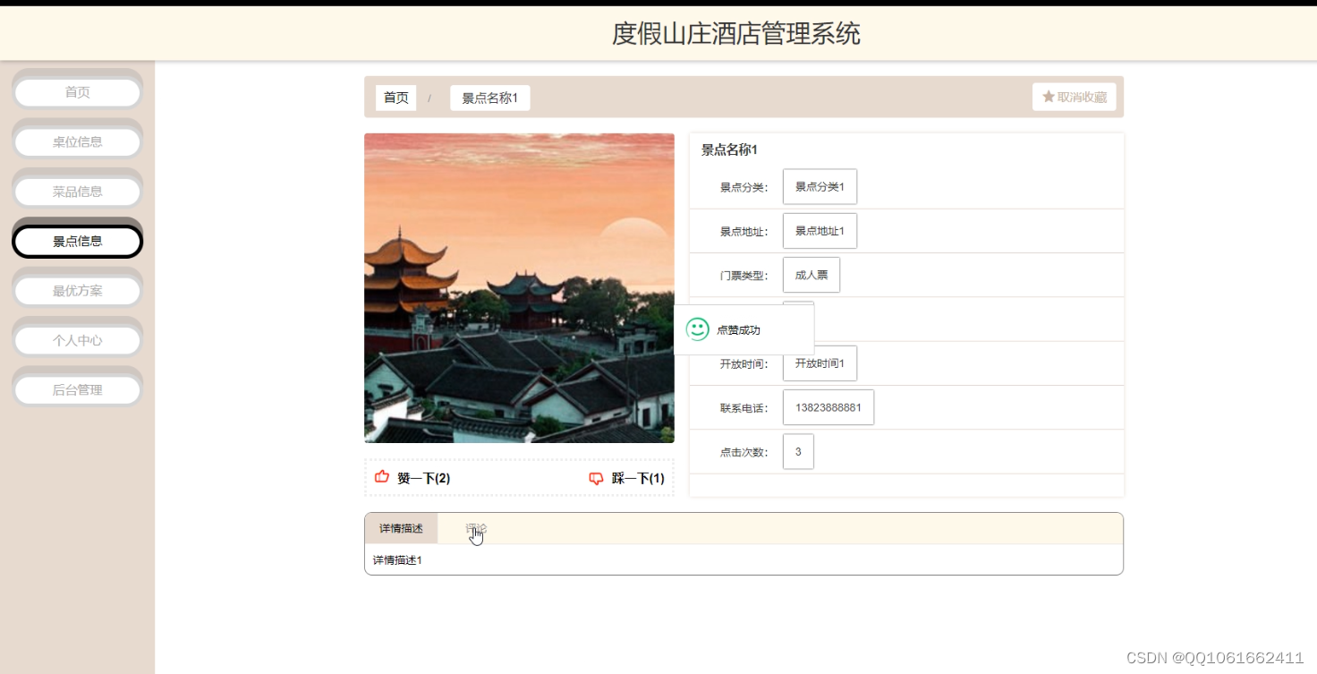Image resolution: width=1317 pixels, height=674 pixels.
Task: Select 景点信息 in the sidebar
Action: tap(78, 241)
